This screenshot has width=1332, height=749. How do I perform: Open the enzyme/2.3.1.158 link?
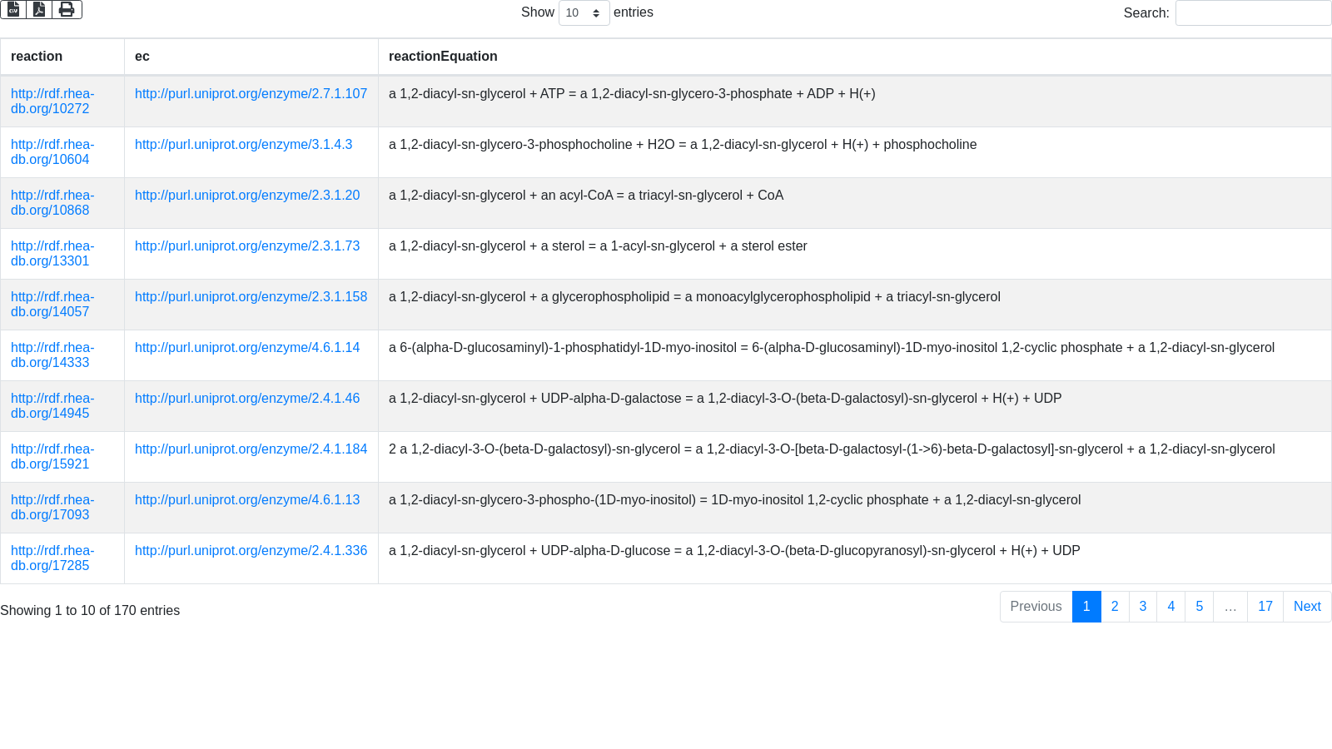coord(251,297)
